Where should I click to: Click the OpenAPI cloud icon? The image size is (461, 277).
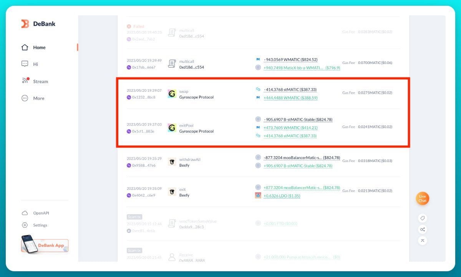point(25,213)
